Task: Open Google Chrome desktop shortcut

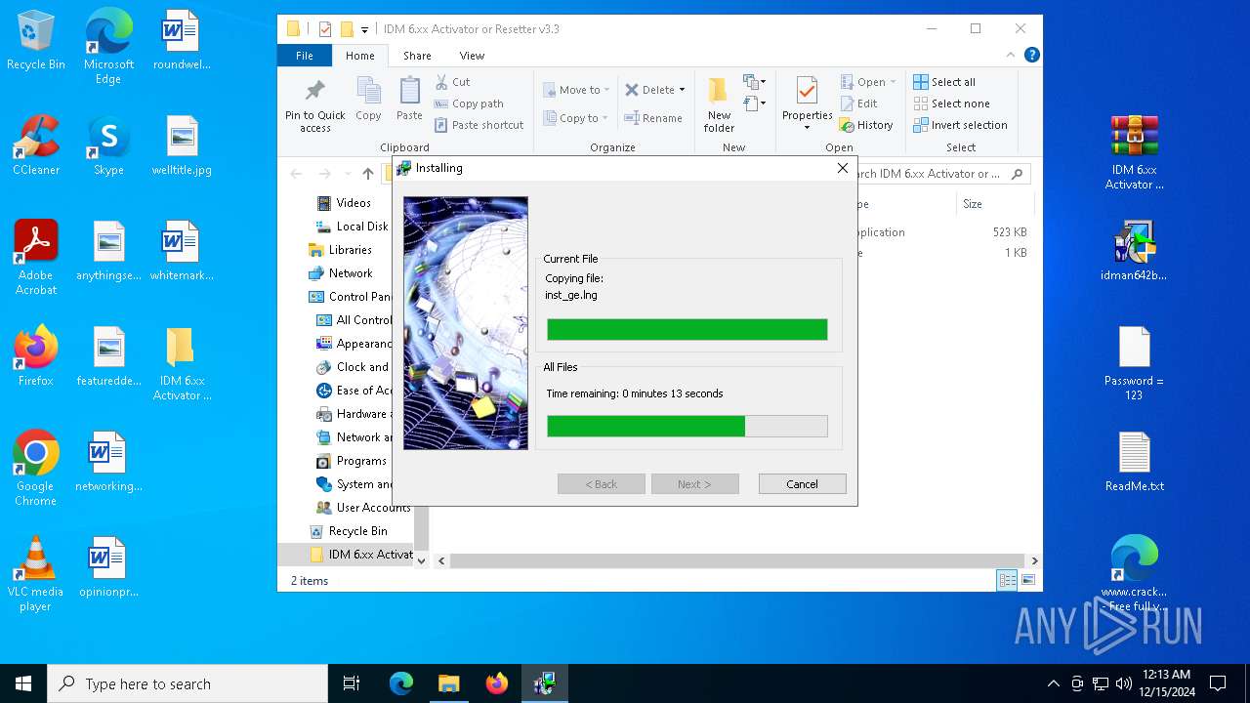Action: (36, 469)
